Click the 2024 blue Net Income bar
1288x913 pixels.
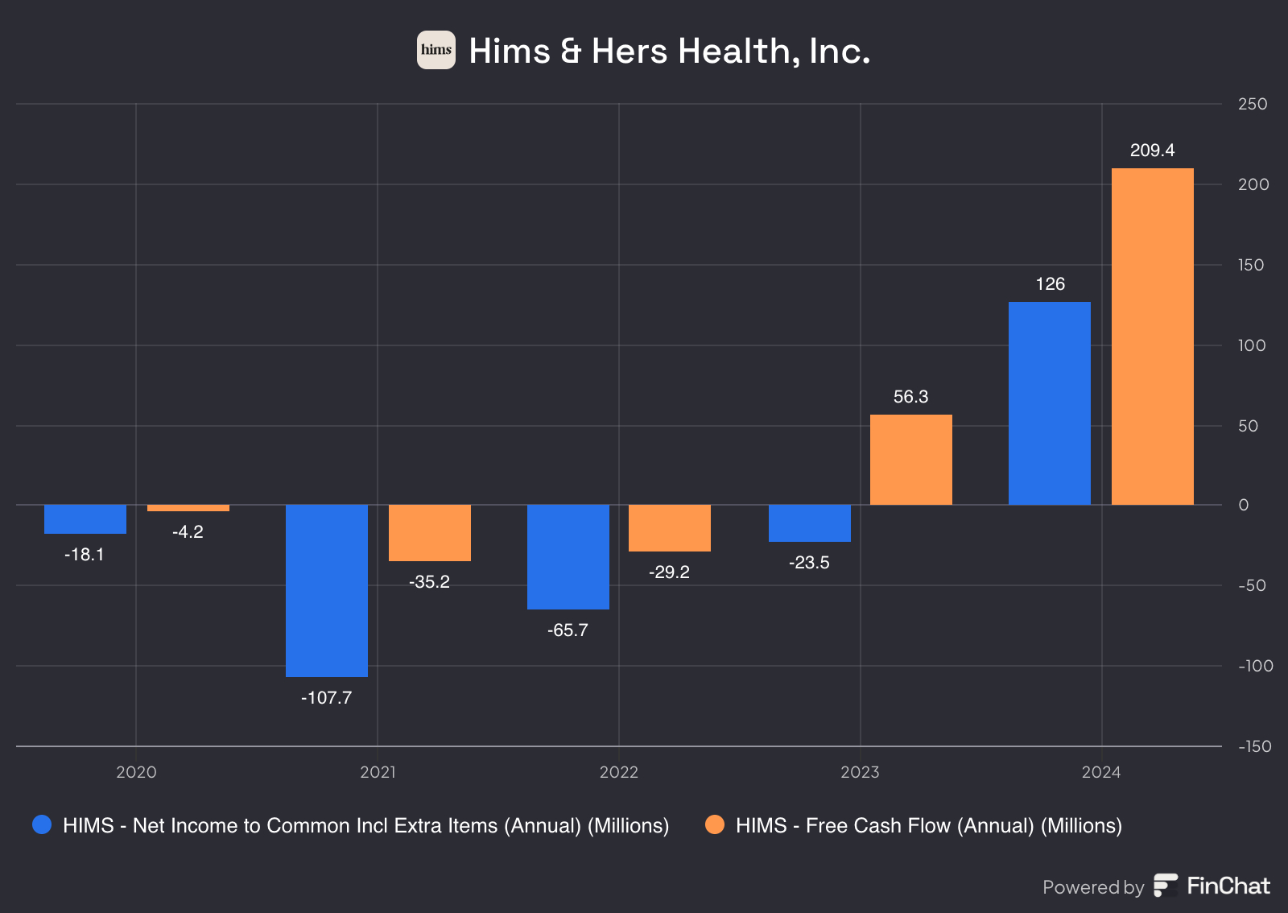(x=1050, y=403)
